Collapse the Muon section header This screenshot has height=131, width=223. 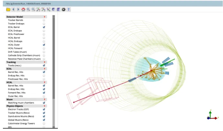[x=26, y=99]
